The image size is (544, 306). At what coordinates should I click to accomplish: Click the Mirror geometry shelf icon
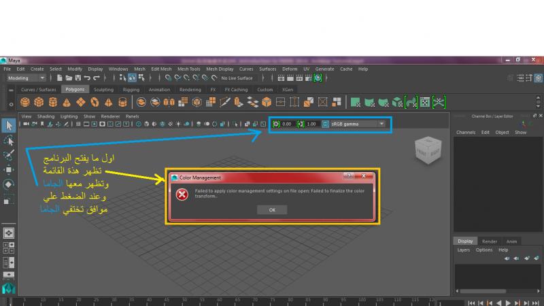[169, 102]
